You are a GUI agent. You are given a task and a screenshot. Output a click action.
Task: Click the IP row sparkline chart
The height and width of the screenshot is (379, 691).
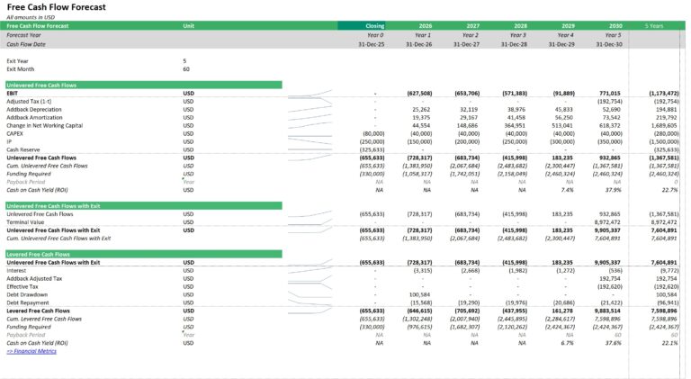310,141
